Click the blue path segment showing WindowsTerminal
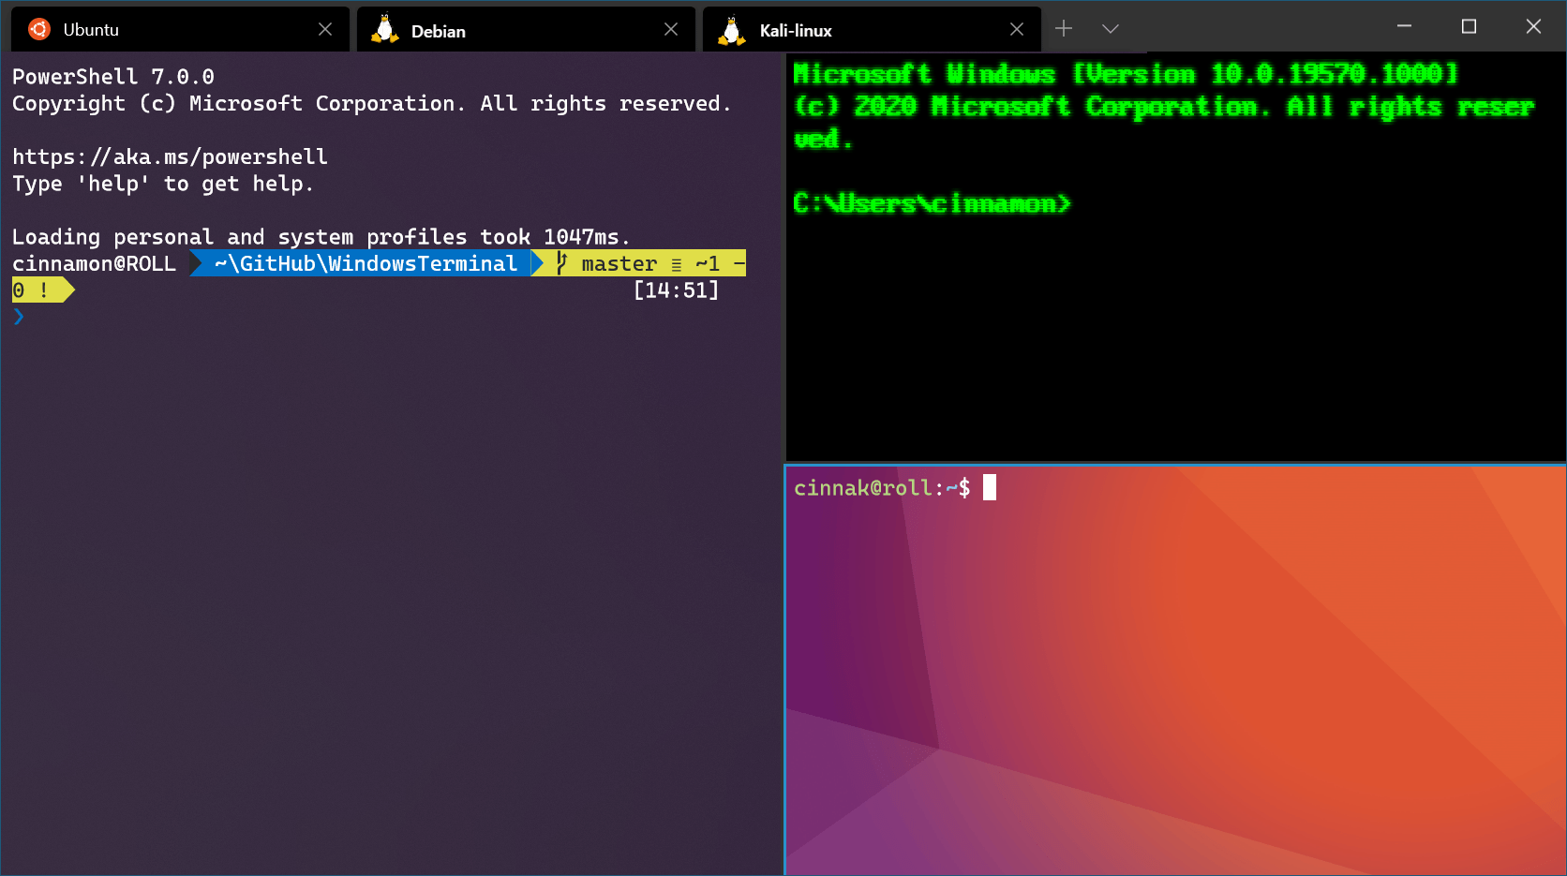Viewport: 1567px width, 876px height. pos(361,263)
